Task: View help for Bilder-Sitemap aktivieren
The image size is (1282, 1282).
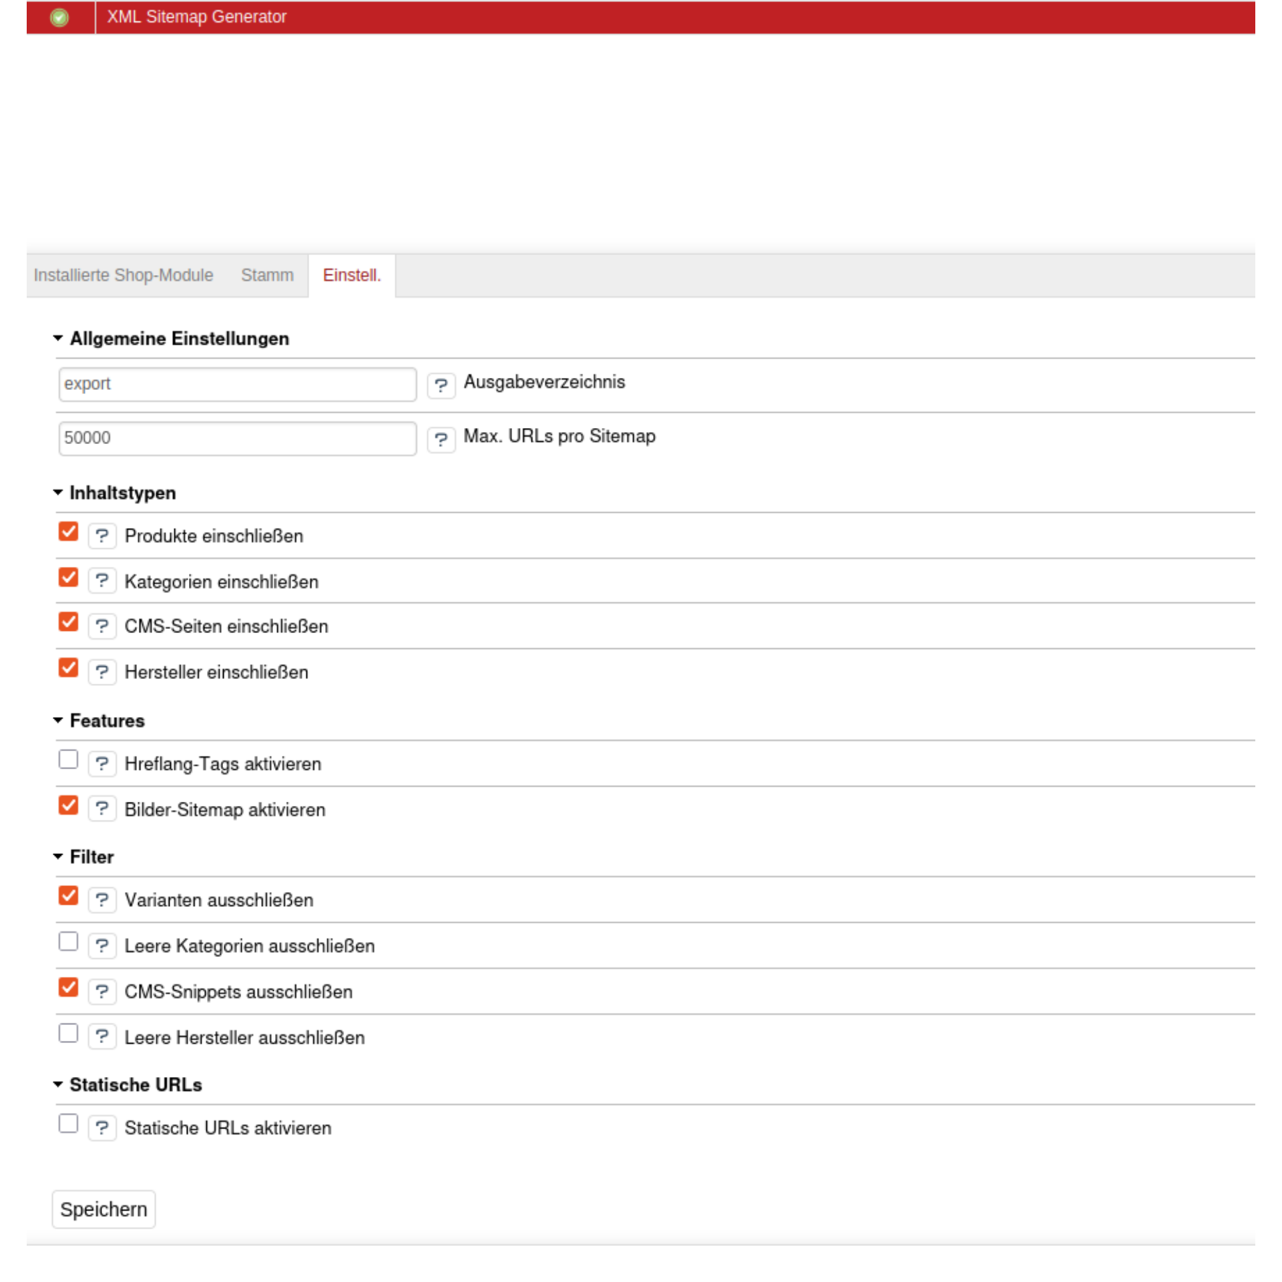Action: point(102,810)
